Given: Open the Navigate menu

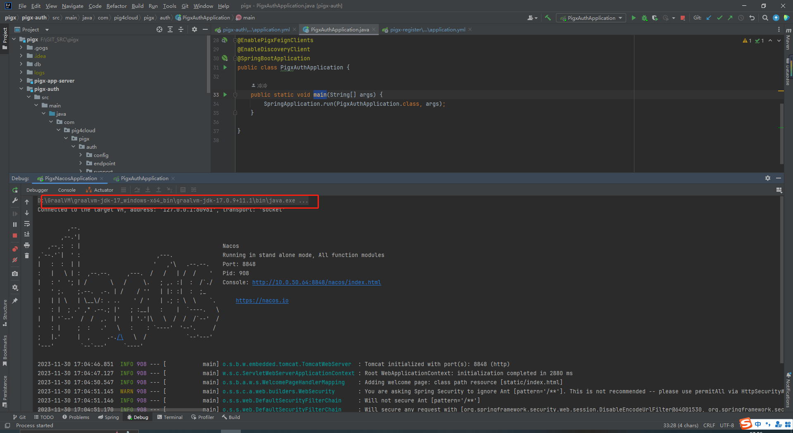Looking at the screenshot, I should tap(73, 6).
